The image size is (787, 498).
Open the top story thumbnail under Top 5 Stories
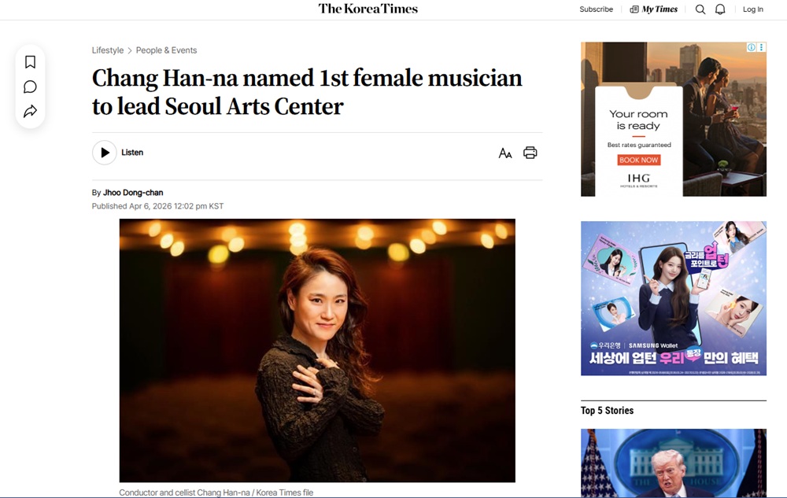coord(673,463)
